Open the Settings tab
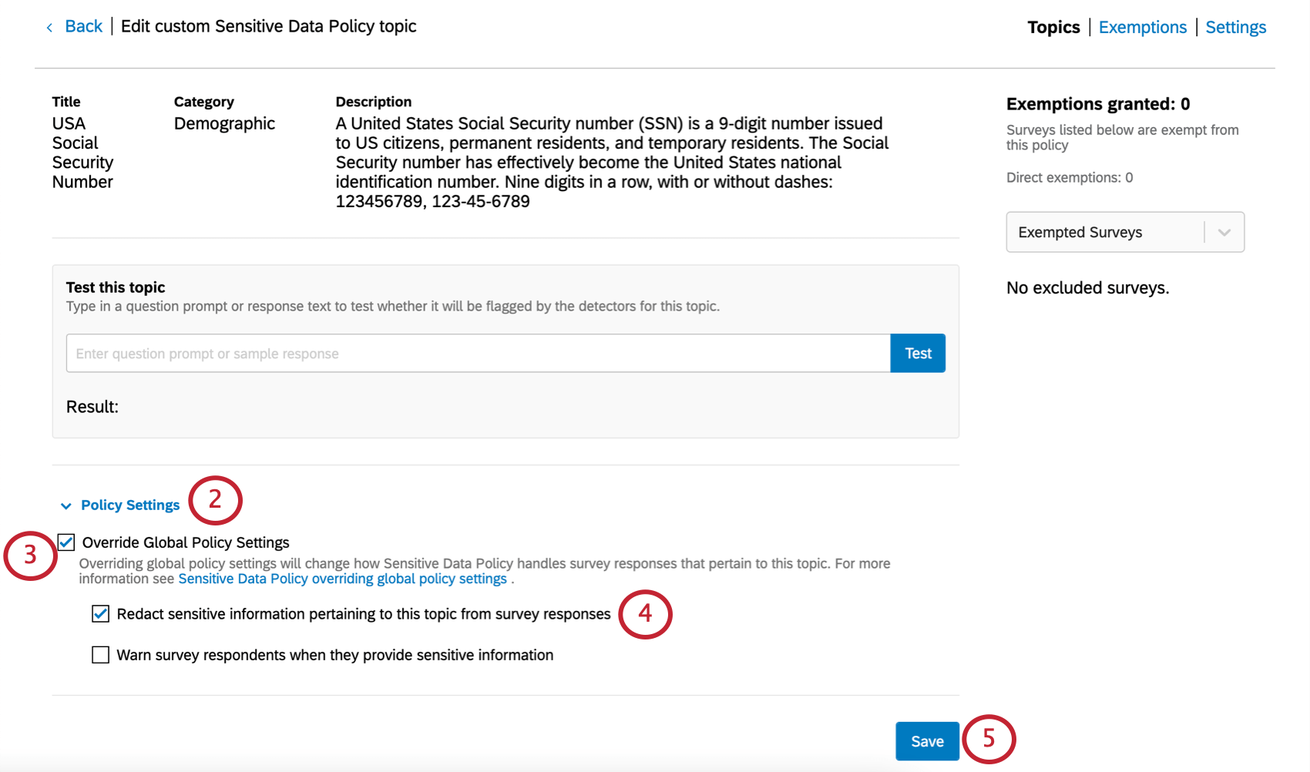The height and width of the screenshot is (772, 1310). tap(1236, 26)
